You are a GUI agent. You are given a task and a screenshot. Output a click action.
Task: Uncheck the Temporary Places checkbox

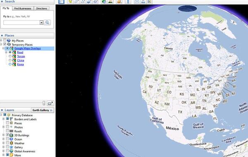pyautogui.click(x=5, y=44)
